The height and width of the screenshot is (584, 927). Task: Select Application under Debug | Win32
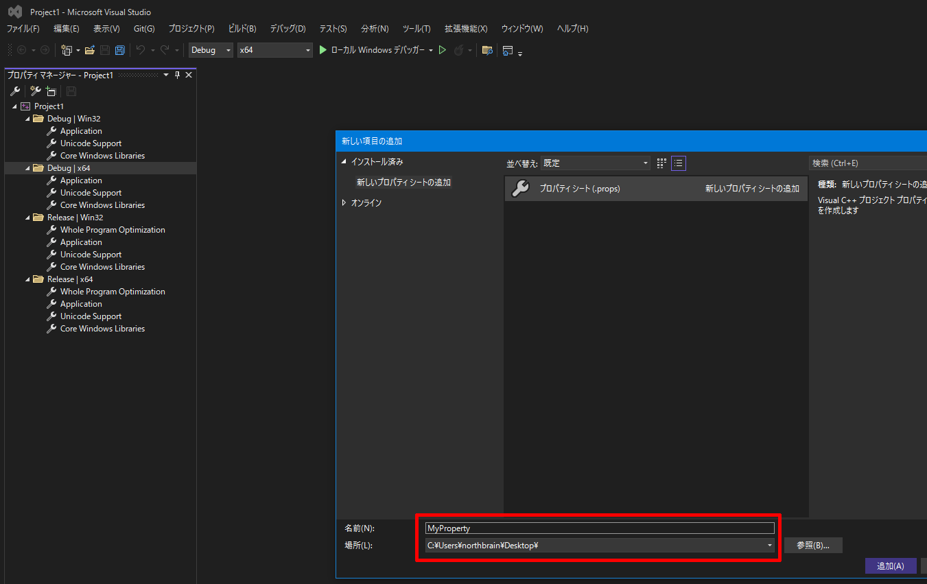(81, 131)
